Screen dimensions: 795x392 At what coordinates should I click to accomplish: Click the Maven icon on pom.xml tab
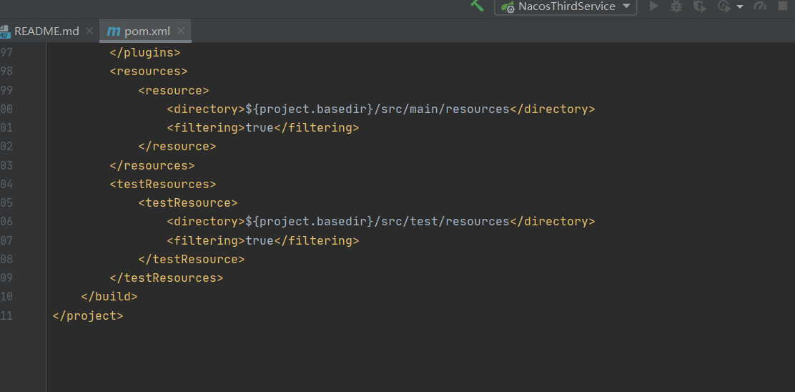tap(114, 31)
